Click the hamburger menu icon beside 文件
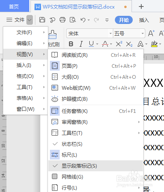This screenshot has width=164, height=192. (9, 20)
